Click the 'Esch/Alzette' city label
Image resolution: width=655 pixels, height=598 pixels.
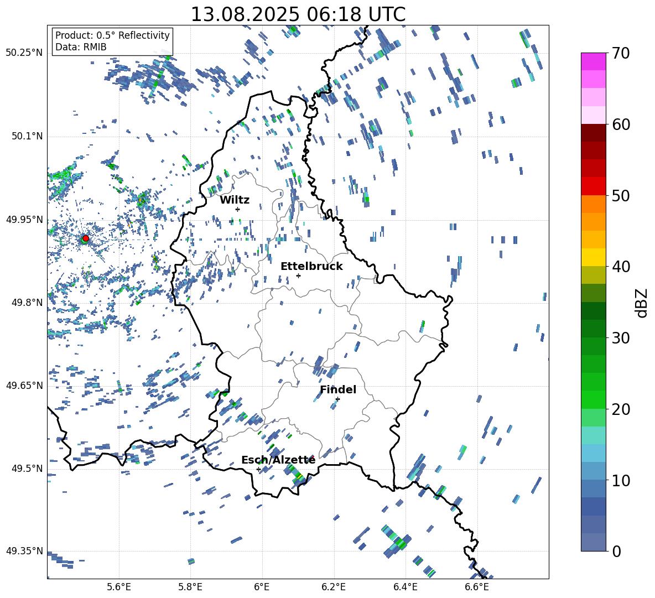pyautogui.click(x=278, y=460)
